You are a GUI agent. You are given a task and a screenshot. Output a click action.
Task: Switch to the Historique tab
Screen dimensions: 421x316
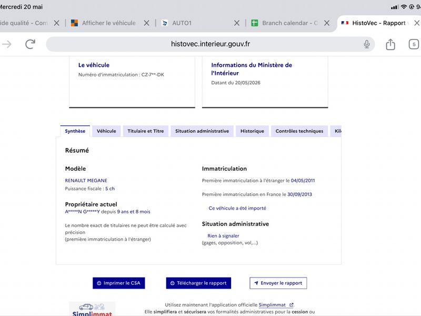[x=252, y=131]
